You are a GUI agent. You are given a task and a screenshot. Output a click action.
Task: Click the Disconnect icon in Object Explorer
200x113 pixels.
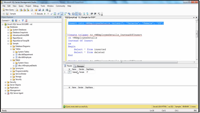pos(16,21)
